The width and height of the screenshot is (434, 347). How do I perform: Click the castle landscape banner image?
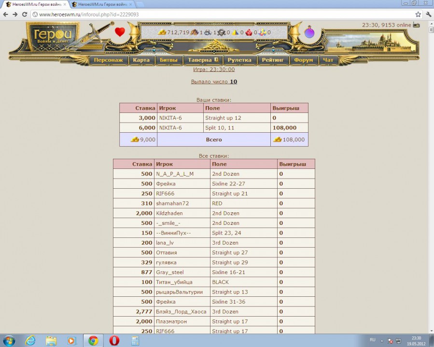pyautogui.click(x=371, y=42)
